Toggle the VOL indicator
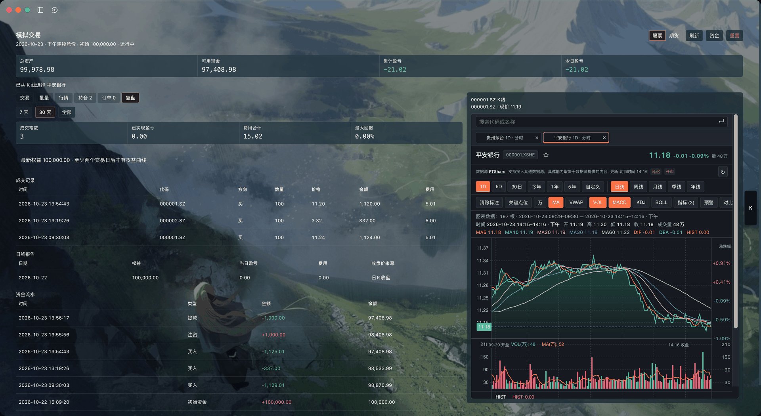This screenshot has height=416, width=761. click(597, 202)
